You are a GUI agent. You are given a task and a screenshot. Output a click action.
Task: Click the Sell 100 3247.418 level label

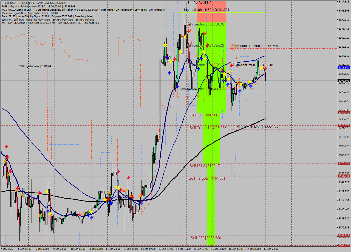(x=204, y=115)
